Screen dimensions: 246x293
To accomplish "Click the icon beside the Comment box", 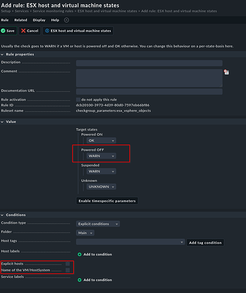I will pyautogui.click(x=227, y=72).
